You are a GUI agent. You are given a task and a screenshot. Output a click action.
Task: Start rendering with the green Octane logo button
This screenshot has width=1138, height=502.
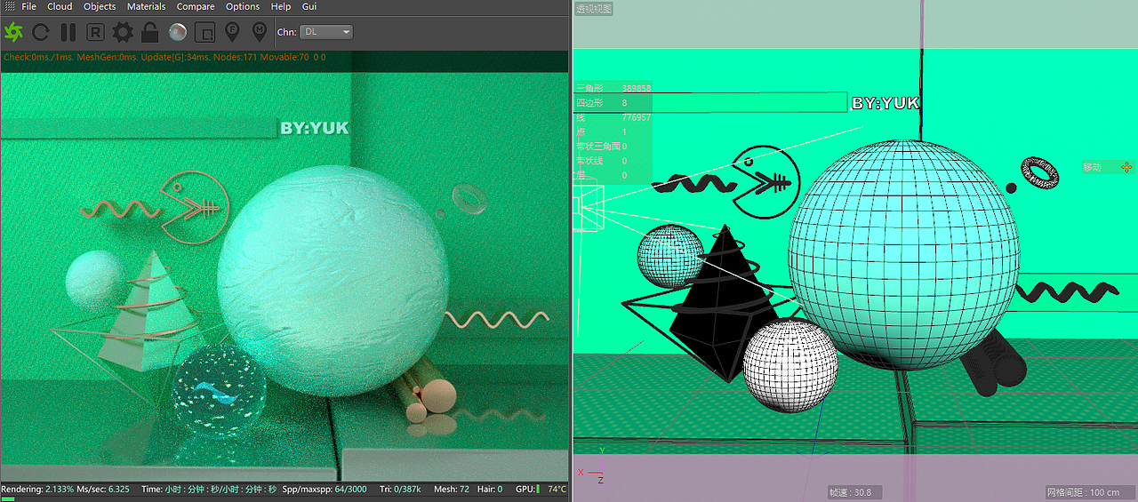click(13, 33)
